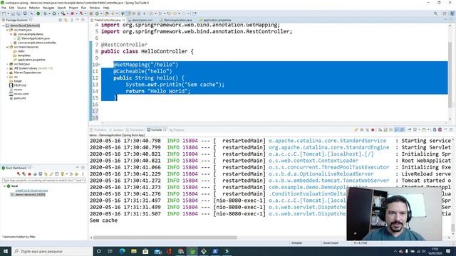The height and width of the screenshot is (256, 456).
Task: Collapse the local node in Boot Dashboard
Action: click(x=5, y=186)
